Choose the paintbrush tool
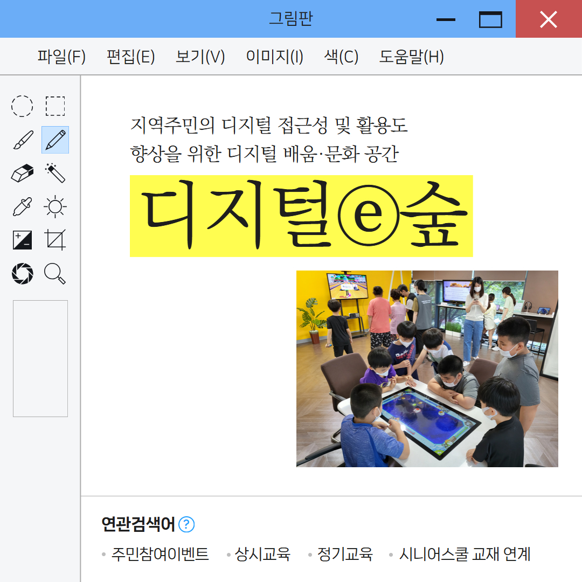582x582 pixels. (x=22, y=140)
